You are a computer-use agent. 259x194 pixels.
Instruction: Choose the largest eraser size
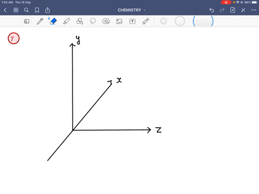203,21
